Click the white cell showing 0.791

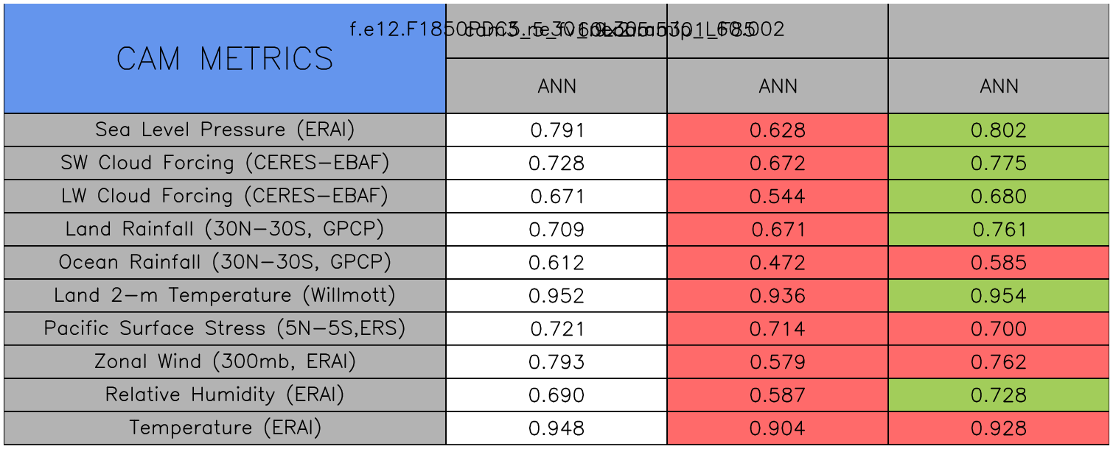click(556, 130)
